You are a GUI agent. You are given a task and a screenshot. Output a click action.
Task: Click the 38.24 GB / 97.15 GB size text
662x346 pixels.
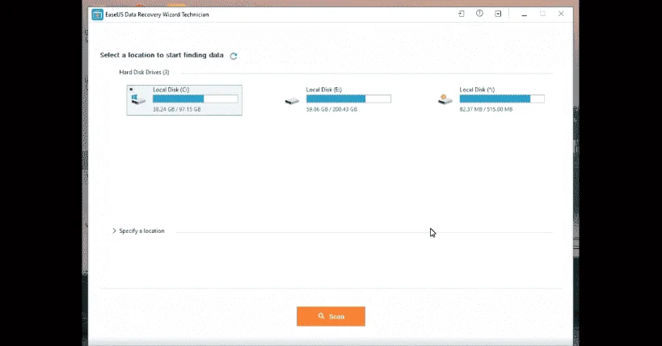176,109
